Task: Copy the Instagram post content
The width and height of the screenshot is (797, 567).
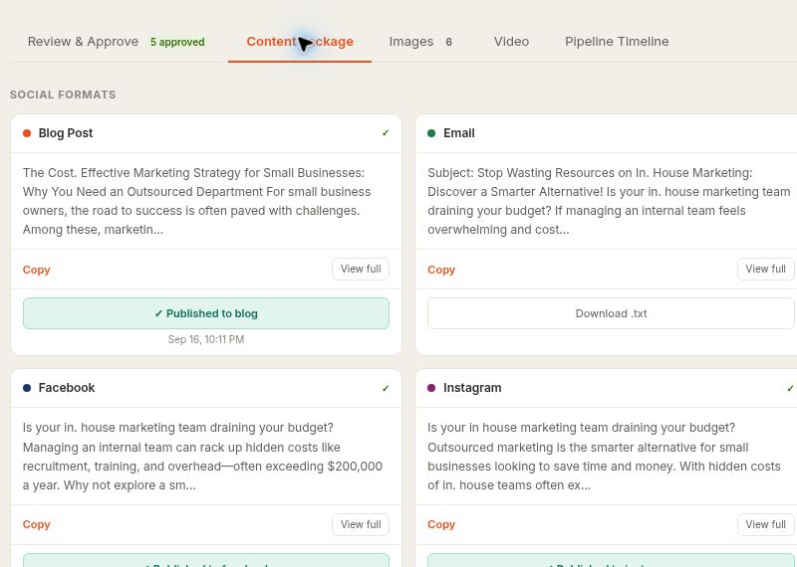Action: tap(441, 524)
